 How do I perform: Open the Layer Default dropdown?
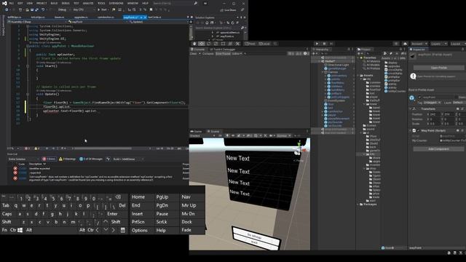(459, 103)
